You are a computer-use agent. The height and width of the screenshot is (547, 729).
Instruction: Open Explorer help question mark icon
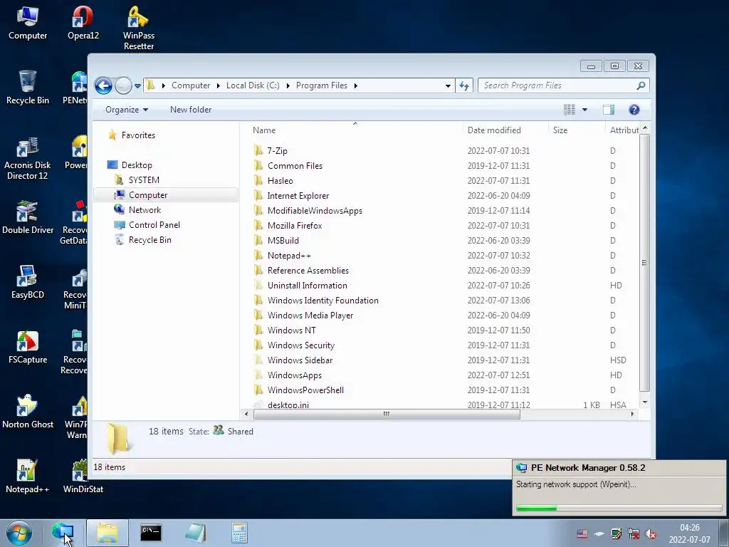pos(634,110)
